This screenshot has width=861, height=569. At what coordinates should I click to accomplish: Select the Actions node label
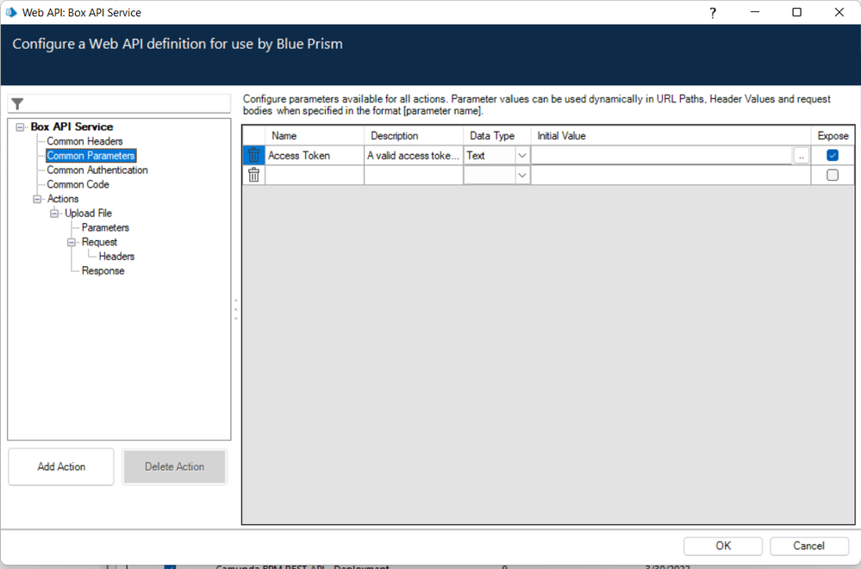tap(63, 199)
